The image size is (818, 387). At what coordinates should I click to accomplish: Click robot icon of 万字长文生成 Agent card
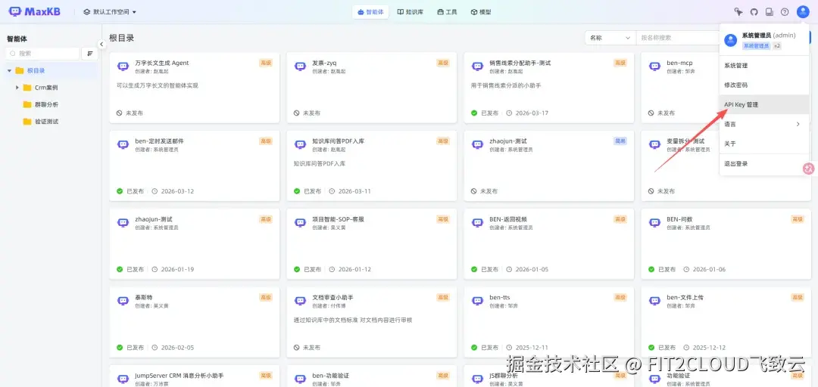[x=123, y=67]
